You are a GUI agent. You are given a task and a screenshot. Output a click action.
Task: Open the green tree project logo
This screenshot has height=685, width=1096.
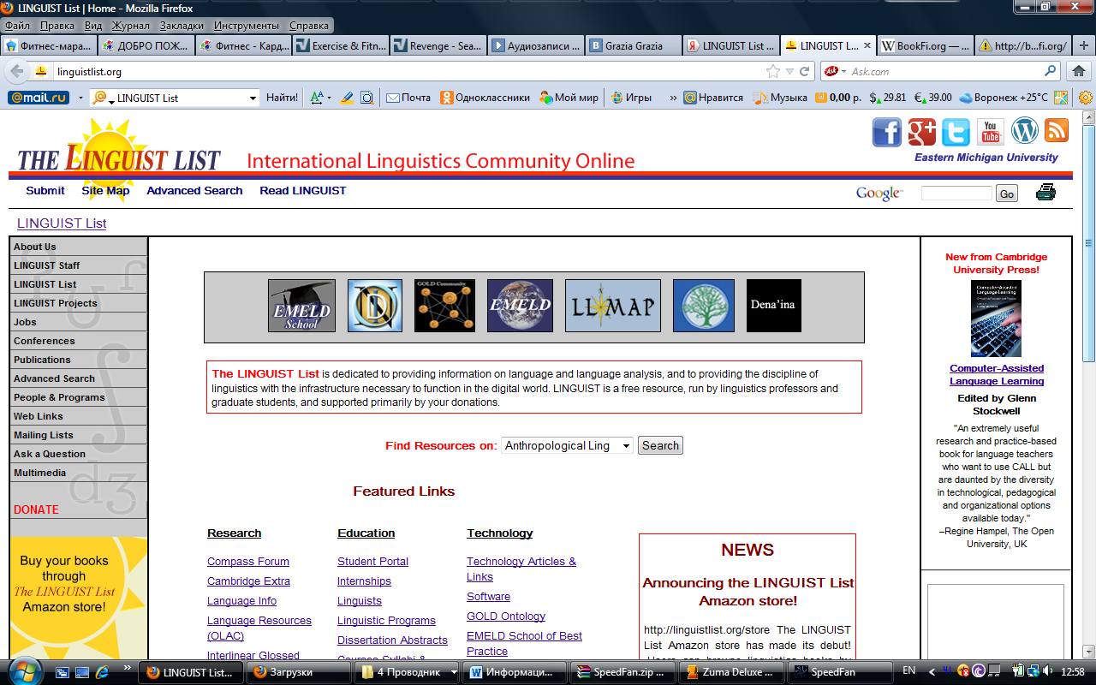click(x=704, y=306)
